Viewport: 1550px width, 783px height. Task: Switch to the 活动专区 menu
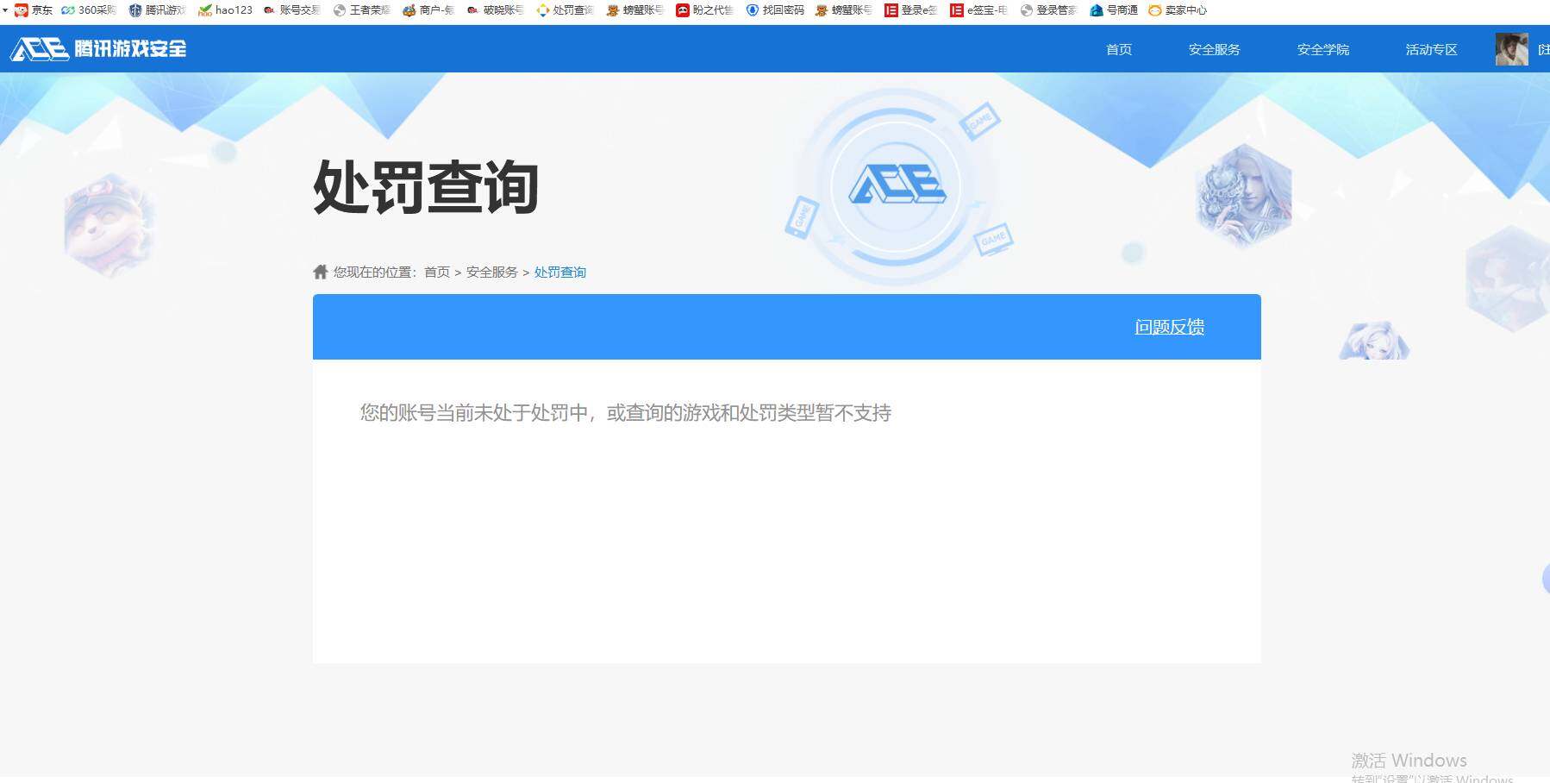pyautogui.click(x=1430, y=50)
